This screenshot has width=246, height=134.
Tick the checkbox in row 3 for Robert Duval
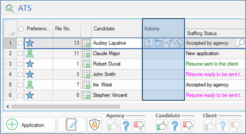point(20,64)
